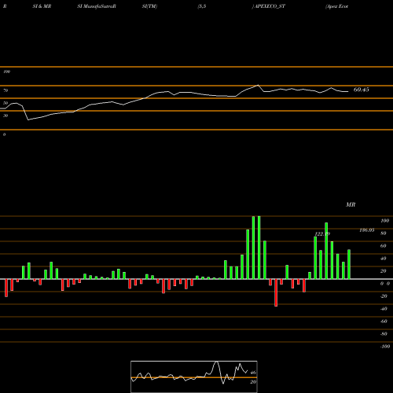Click the last green MR bar
Screen dimensions: 393x393
[x=349, y=264]
